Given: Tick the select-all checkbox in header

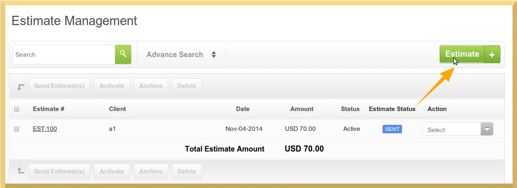Looking at the screenshot, I should 17,109.
